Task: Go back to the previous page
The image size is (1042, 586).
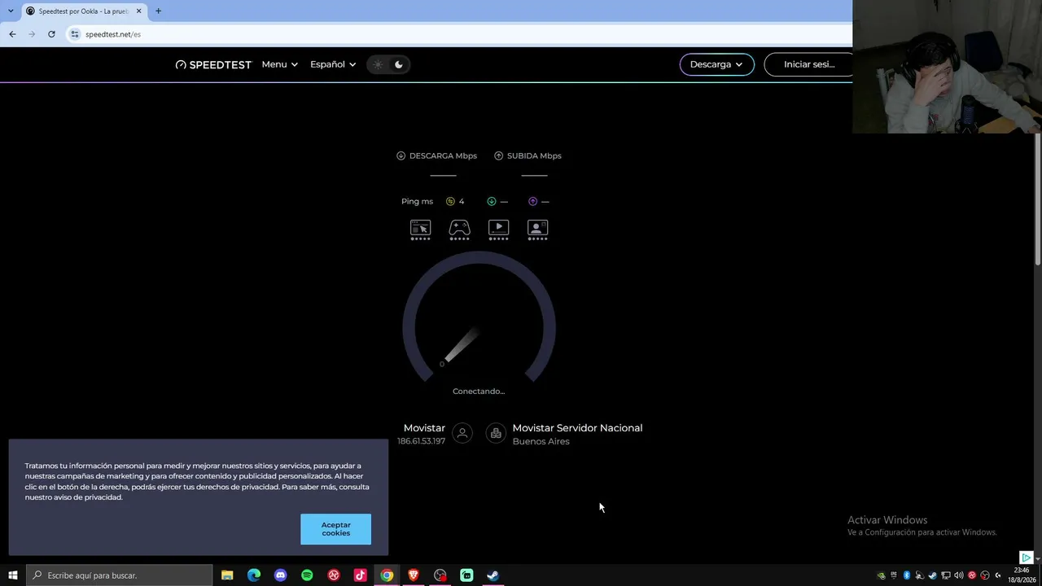Action: click(x=12, y=34)
